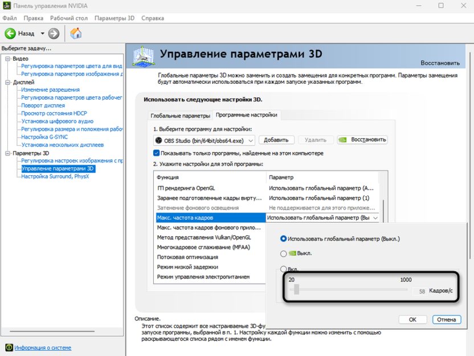Open the Макс. частота кадров parameter dropdown

[x=375, y=218]
